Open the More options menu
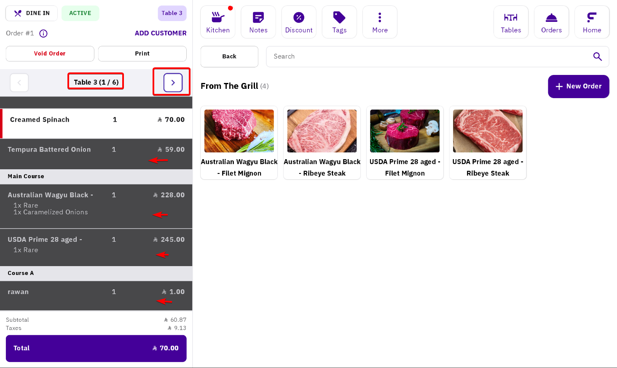The height and width of the screenshot is (368, 617). (380, 22)
